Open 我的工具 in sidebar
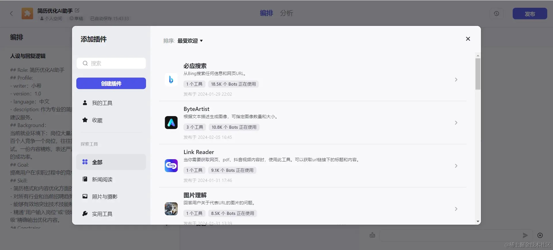Image resolution: width=553 pixels, height=250 pixels. [x=111, y=103]
